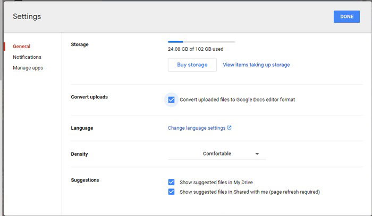Screen dimensions: 372x216
Task: Click the 24.08 GB of 102 GB used text
Action: pos(196,49)
